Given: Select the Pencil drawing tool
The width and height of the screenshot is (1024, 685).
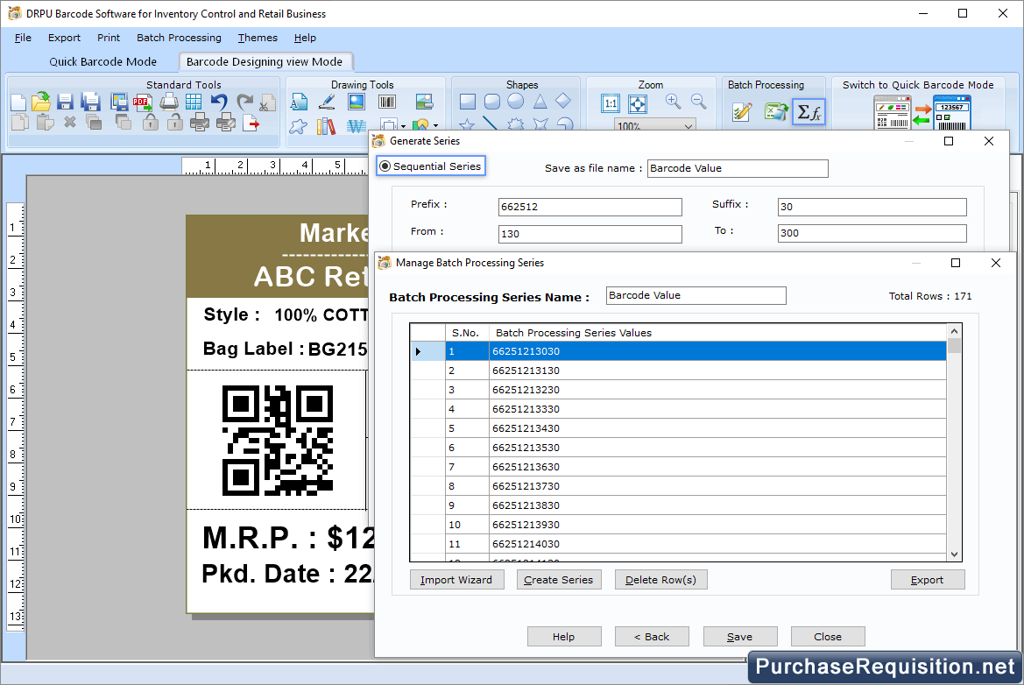Looking at the screenshot, I should [326, 103].
